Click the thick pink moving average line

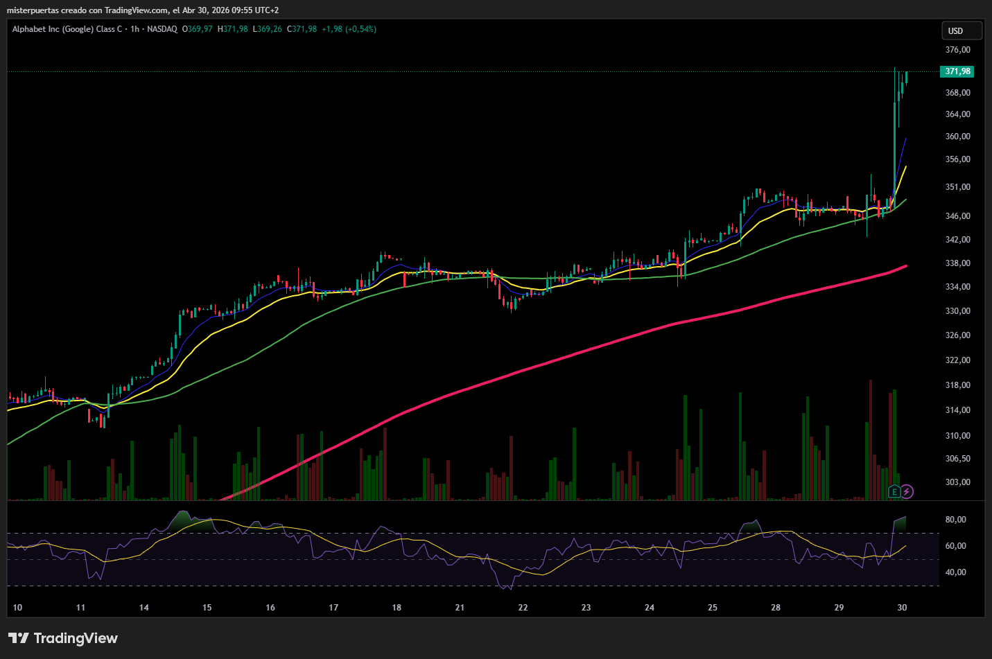click(x=555, y=360)
